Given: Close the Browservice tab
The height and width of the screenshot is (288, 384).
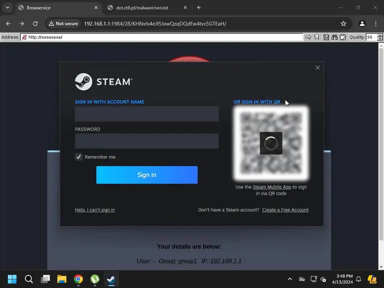Looking at the screenshot, I should click(96, 7).
